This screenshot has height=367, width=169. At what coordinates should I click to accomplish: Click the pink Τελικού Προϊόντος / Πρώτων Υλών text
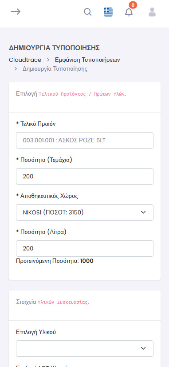tap(82, 94)
